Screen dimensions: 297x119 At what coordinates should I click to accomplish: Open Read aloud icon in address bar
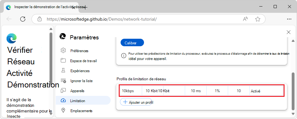pos(246,19)
